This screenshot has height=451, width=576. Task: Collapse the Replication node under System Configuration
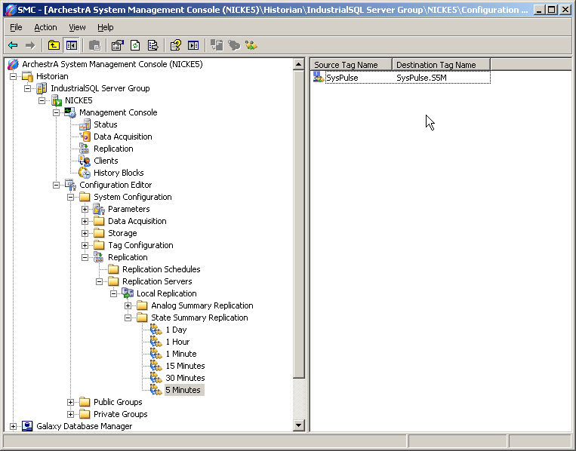click(x=85, y=258)
